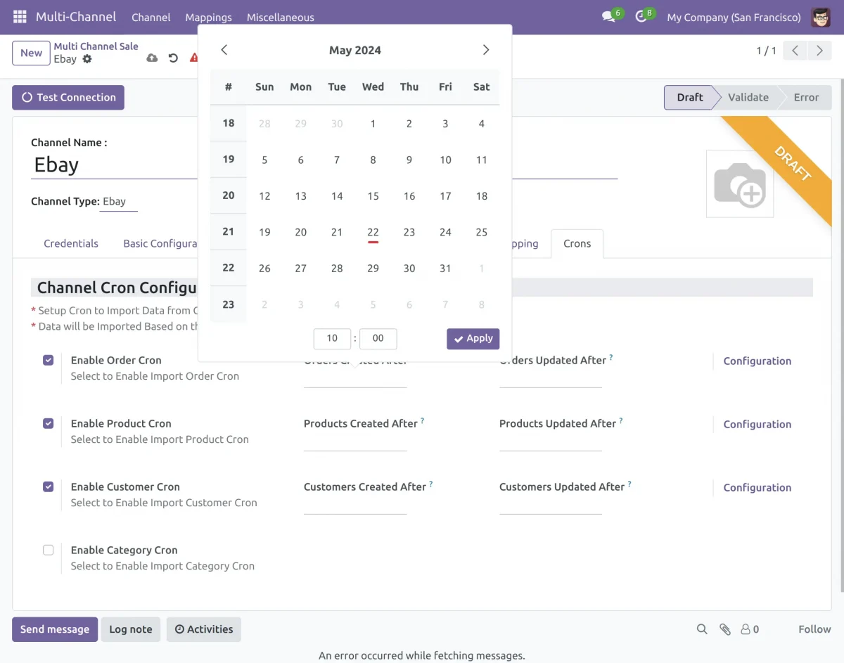This screenshot has width=844, height=663.
Task: Click the help mark by Products Created After
Action: 423,421
